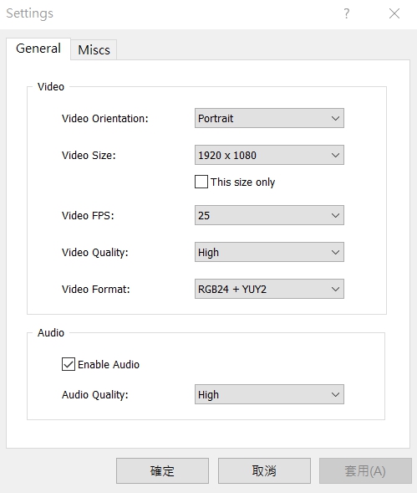Open the Video FPS dropdown

coord(269,215)
